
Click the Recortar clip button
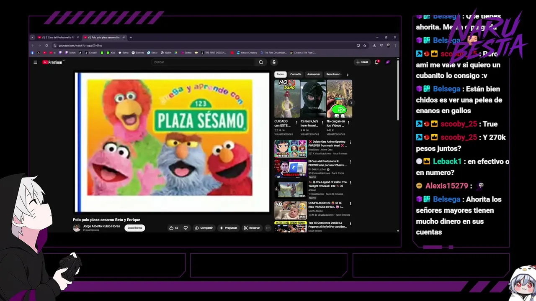pos(252,228)
